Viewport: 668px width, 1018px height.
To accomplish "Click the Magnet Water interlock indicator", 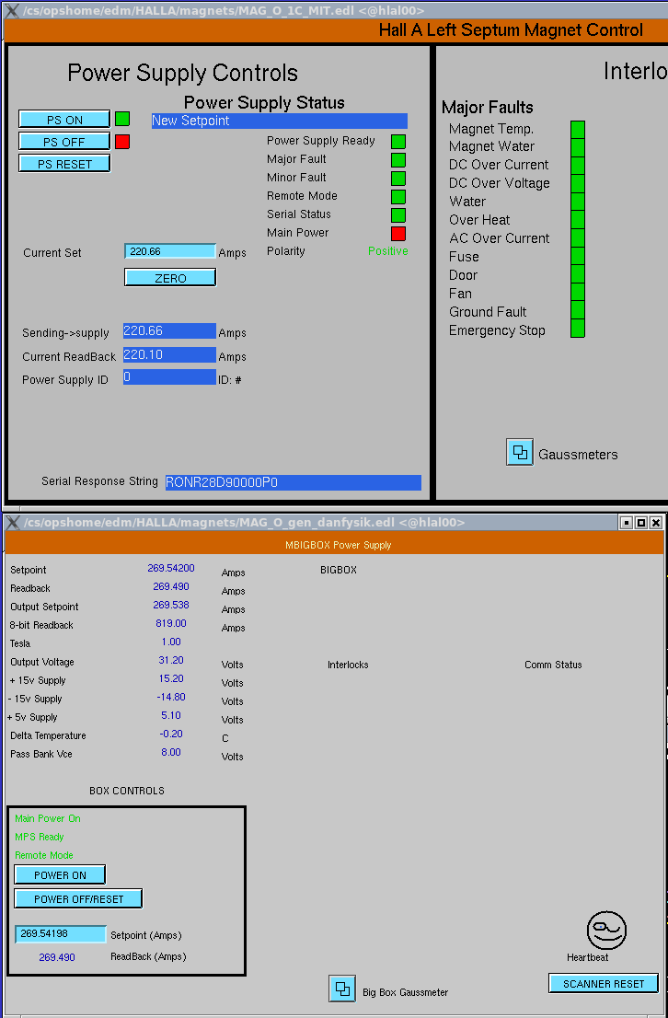I will tap(578, 146).
